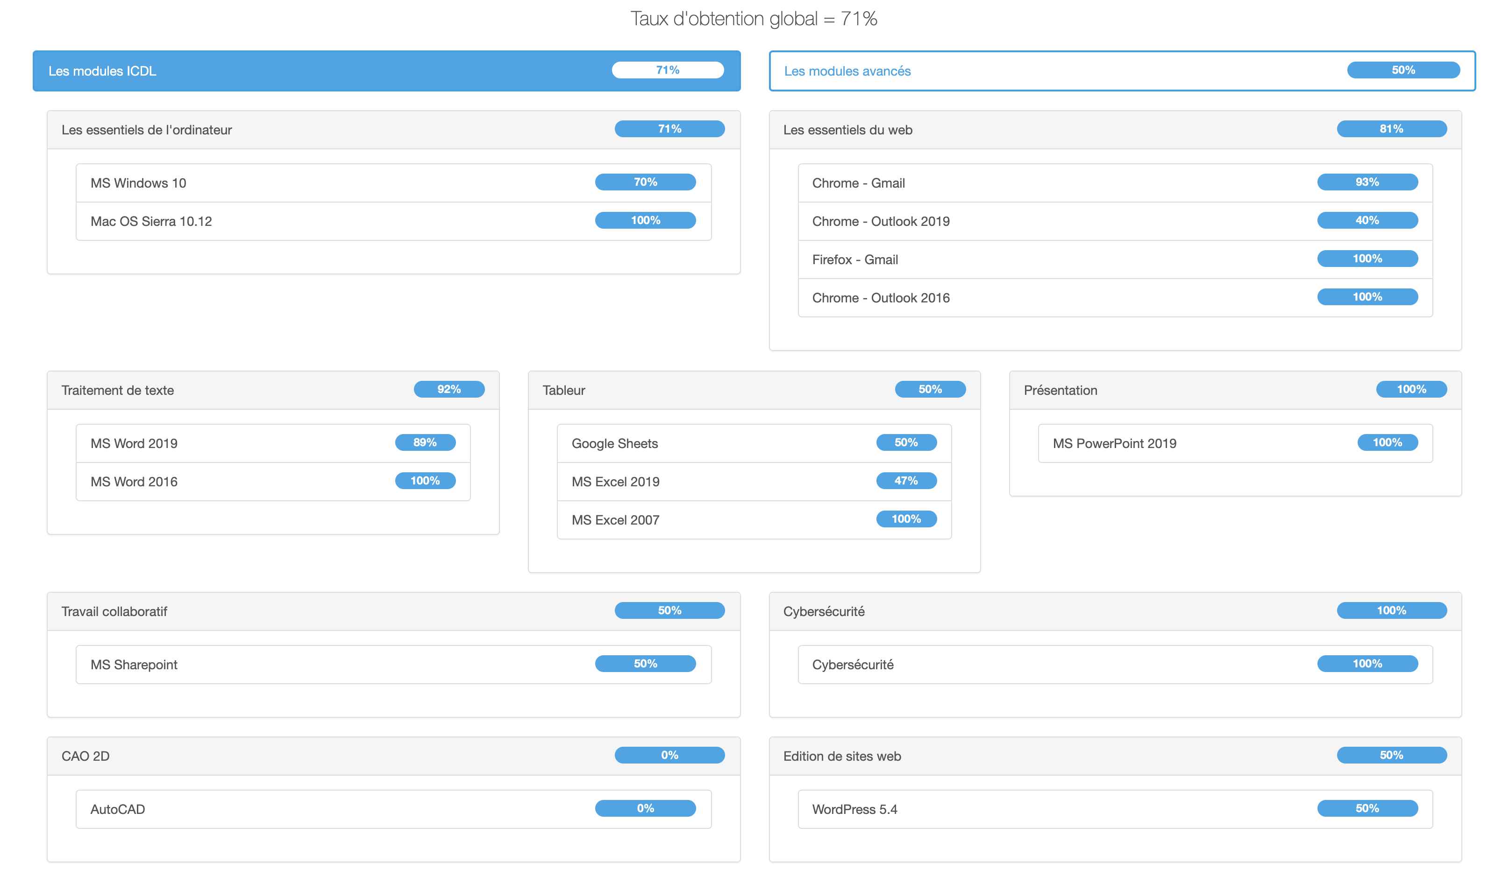Expand the Présentation panel header

[1234, 390]
